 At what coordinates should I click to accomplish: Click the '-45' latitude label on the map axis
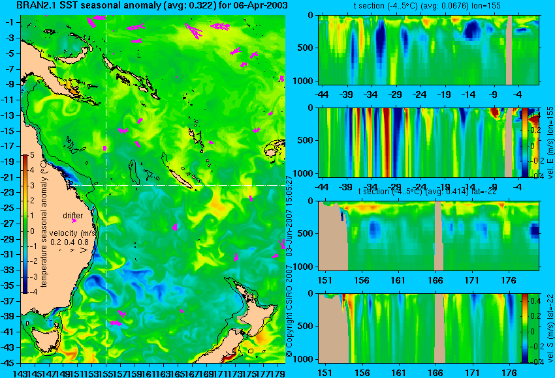tap(8, 363)
